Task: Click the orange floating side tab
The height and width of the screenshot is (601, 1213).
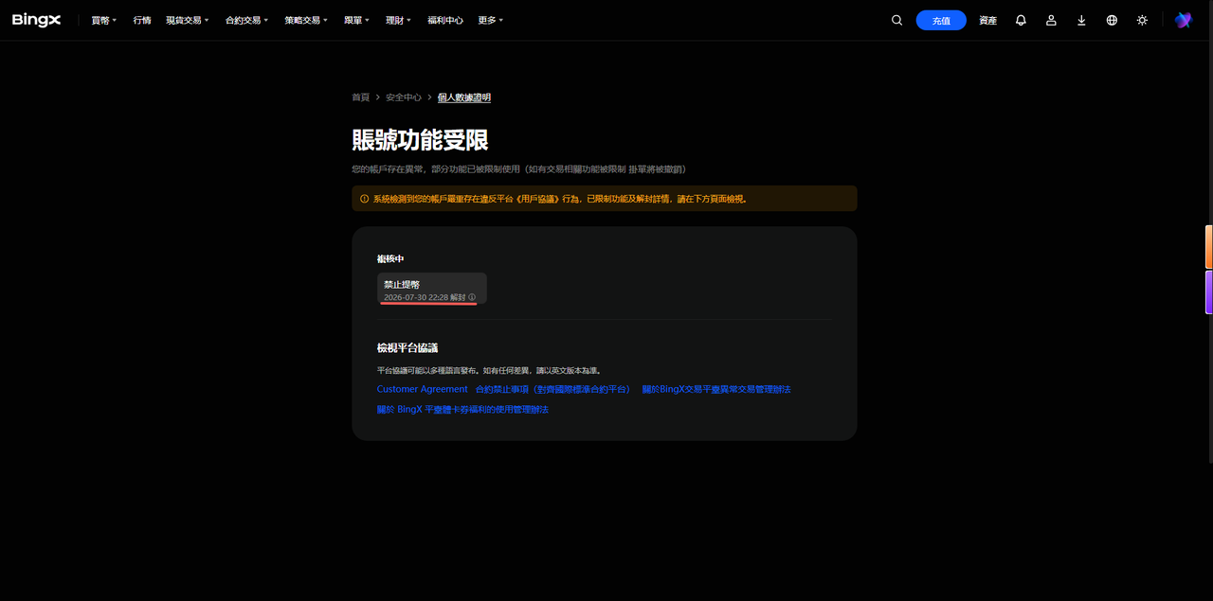Action: (1208, 246)
